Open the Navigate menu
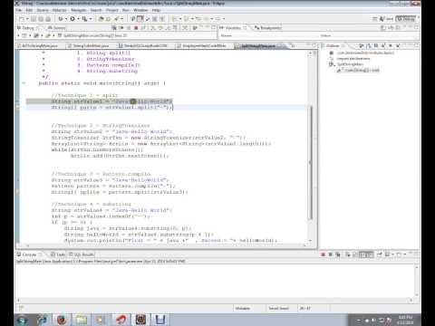Screen dimensions: 435x326 point(79,10)
